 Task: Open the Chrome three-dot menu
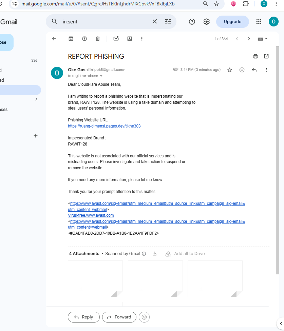point(276,4)
